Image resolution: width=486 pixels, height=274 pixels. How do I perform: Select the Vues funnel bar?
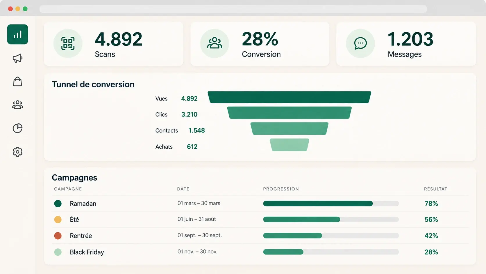[x=289, y=97]
